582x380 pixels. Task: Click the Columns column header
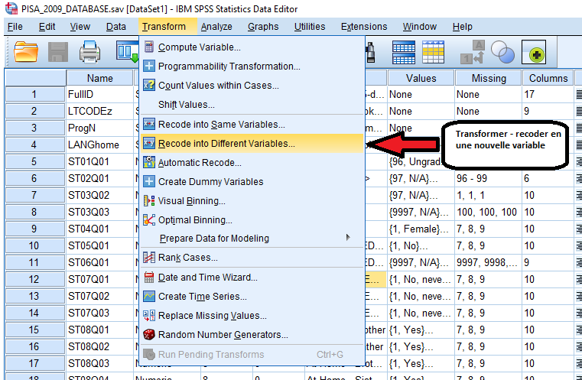click(x=548, y=78)
